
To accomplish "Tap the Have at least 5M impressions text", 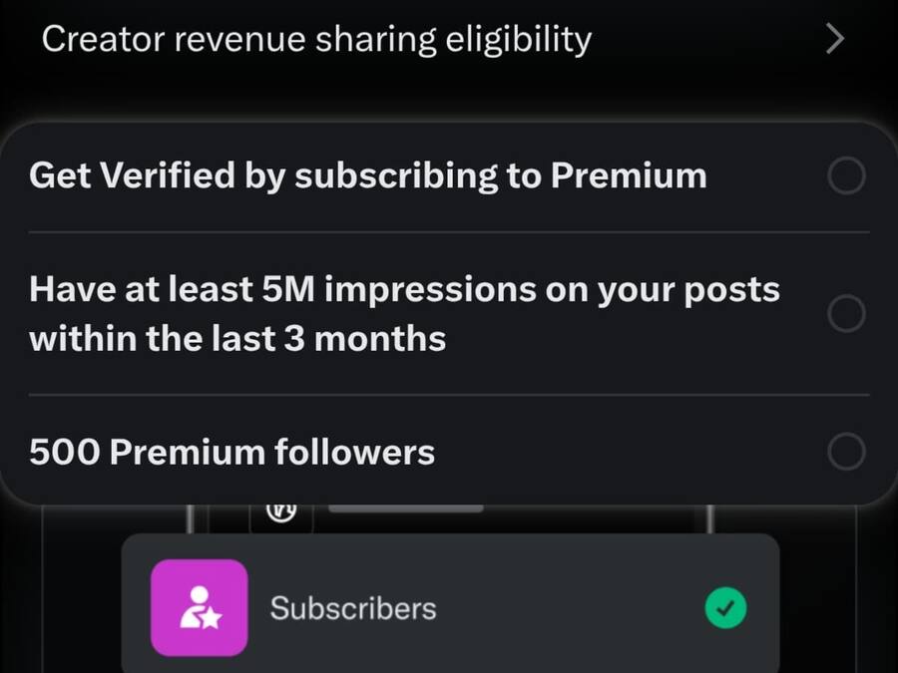I will 404,290.
